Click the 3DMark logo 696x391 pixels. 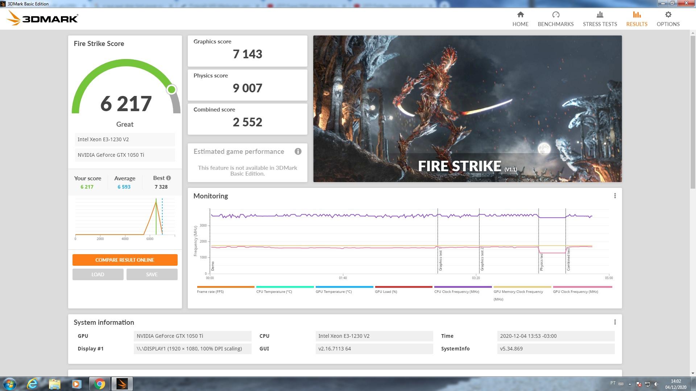click(x=42, y=18)
